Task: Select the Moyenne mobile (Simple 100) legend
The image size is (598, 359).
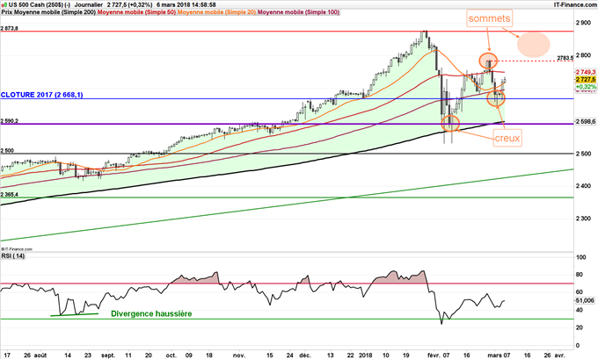Action: coord(298,12)
